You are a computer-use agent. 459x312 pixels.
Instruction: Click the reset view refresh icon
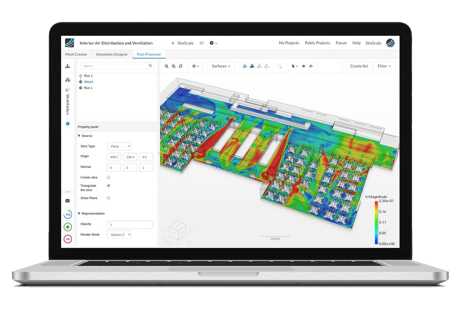[180, 66]
